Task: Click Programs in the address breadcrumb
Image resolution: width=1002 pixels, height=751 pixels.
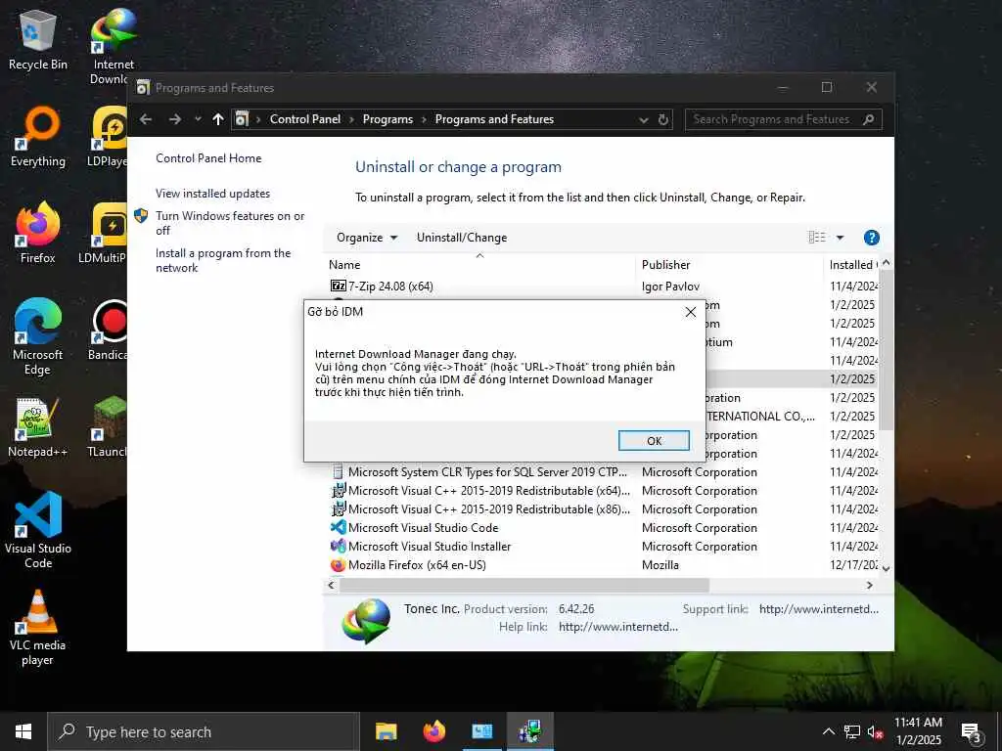Action: pyautogui.click(x=387, y=119)
